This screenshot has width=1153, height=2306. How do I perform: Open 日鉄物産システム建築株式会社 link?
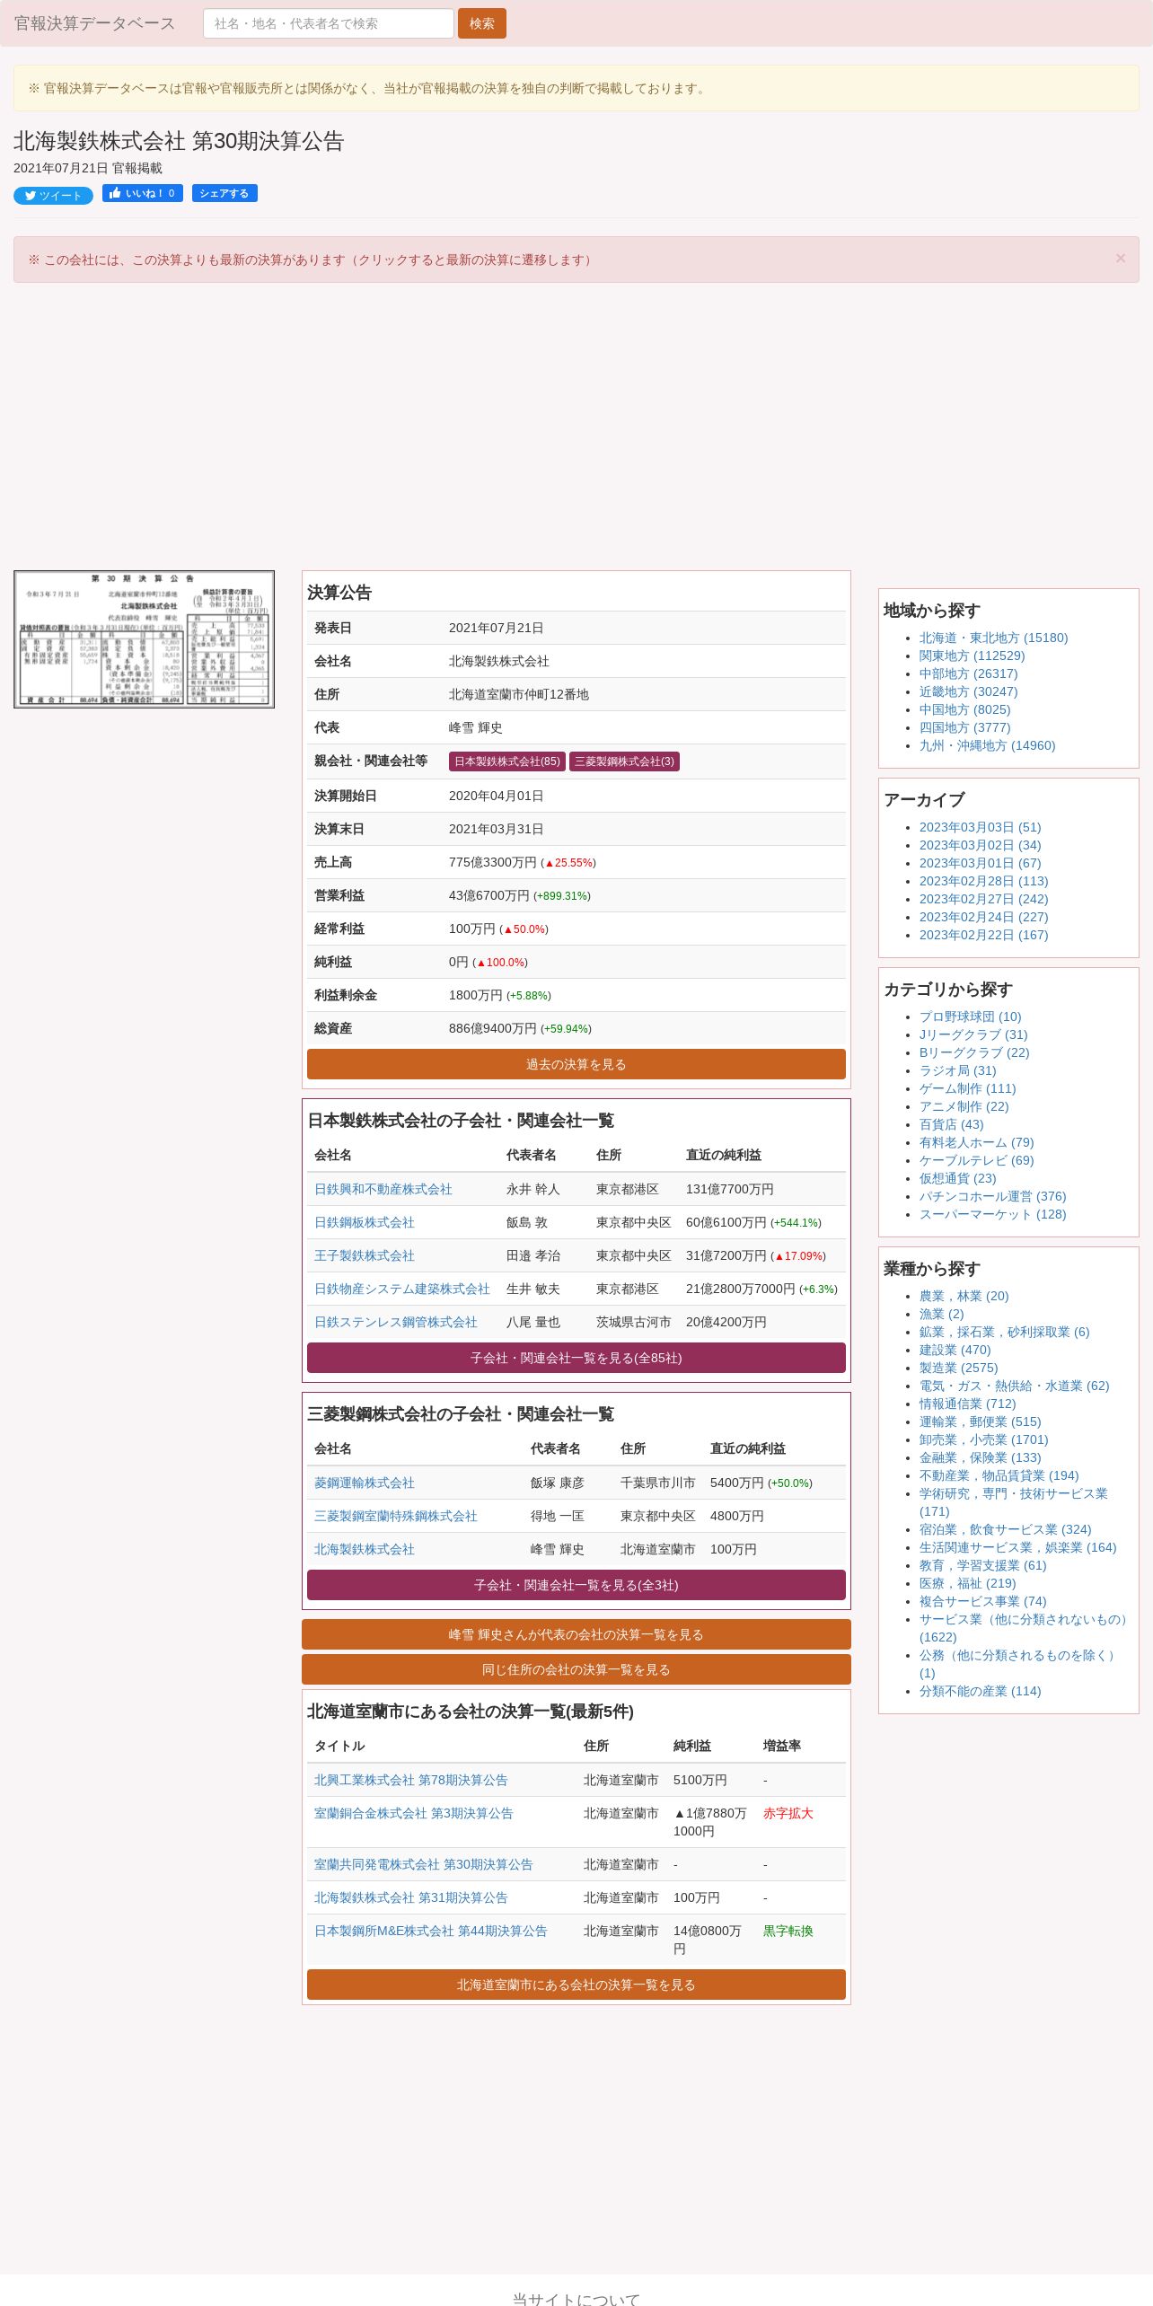point(402,1289)
